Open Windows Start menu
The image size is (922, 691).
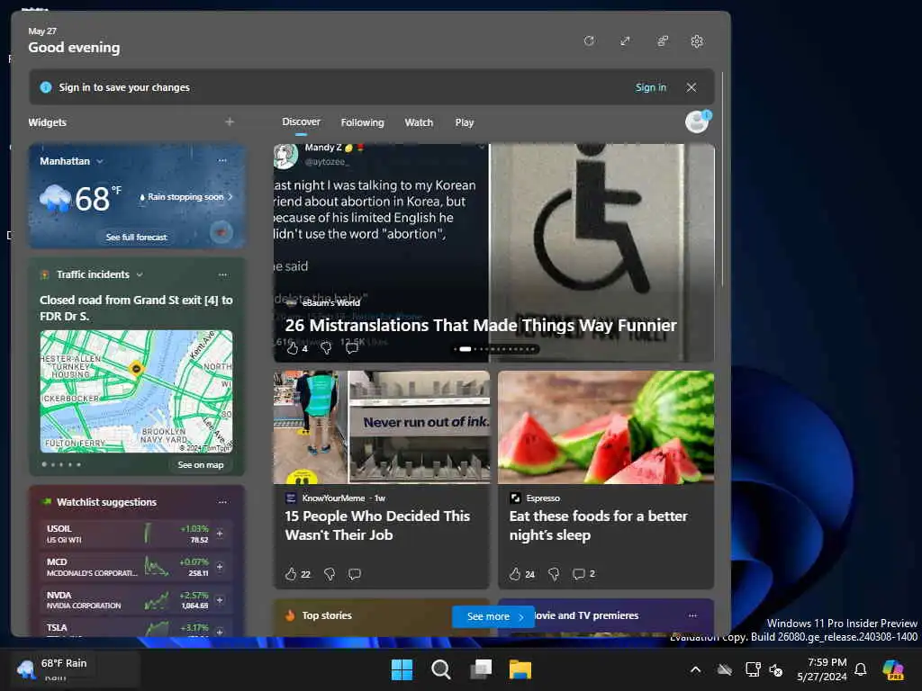pyautogui.click(x=402, y=669)
